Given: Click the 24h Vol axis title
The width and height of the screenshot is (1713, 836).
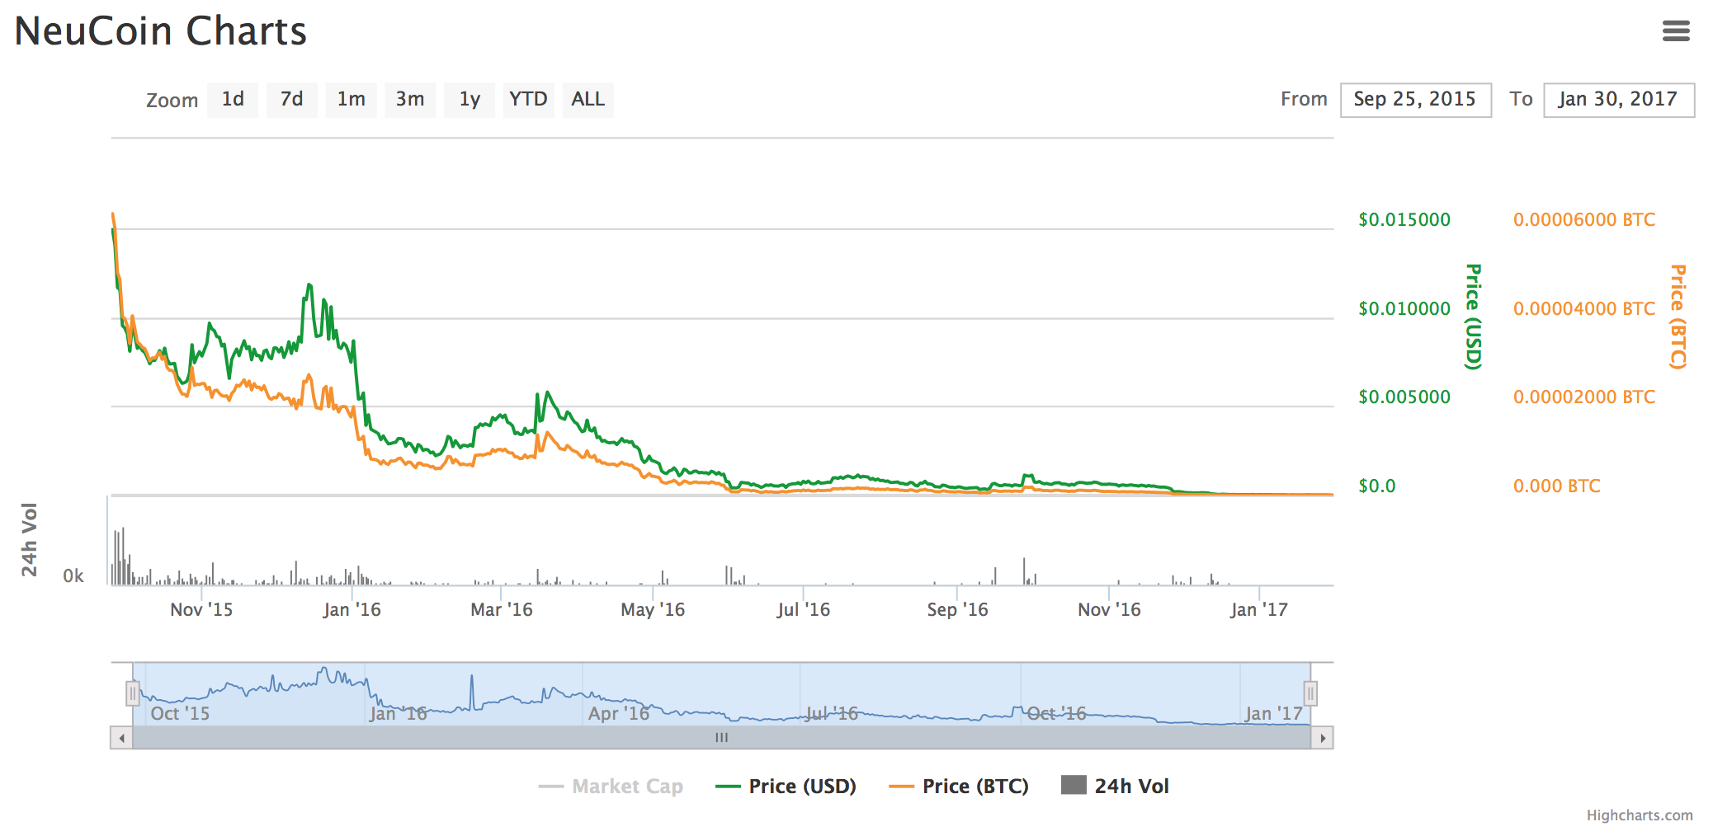Looking at the screenshot, I should point(29,539).
